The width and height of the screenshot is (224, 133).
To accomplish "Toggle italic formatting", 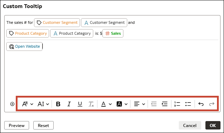I will 69,104.
